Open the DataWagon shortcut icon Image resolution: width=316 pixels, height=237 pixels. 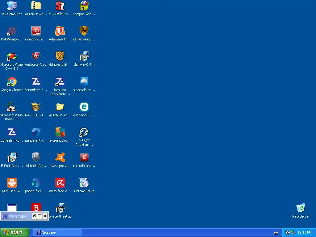pos(12,31)
